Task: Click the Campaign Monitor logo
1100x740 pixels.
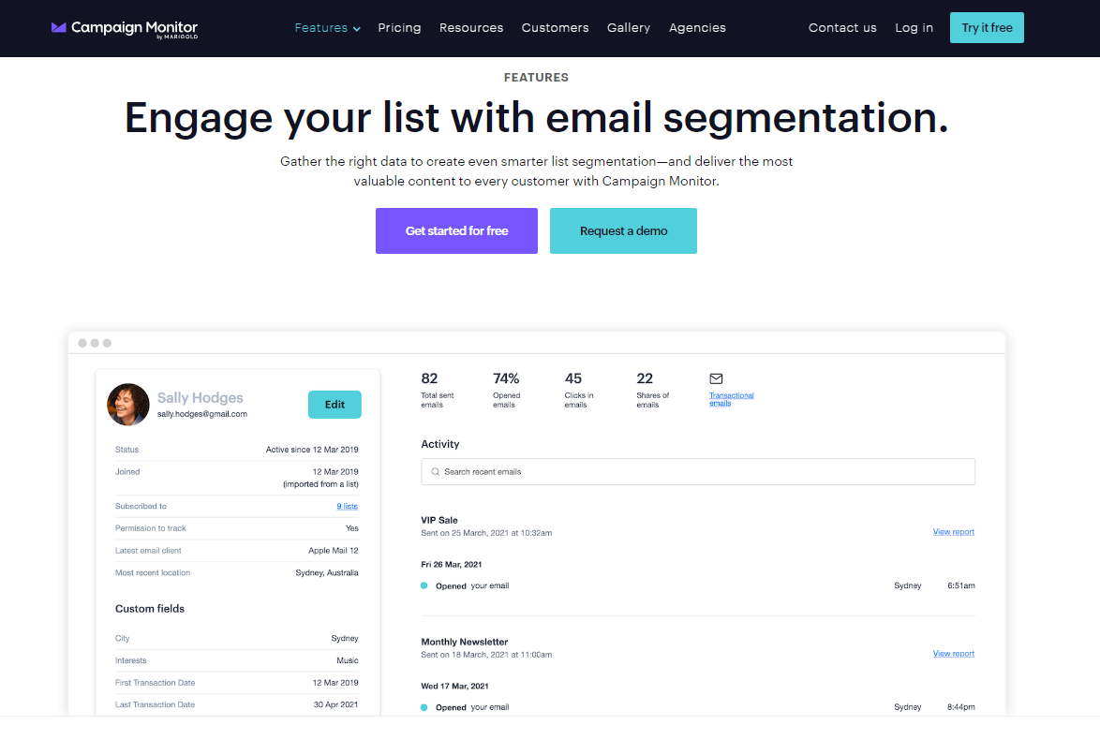Action: click(x=125, y=29)
